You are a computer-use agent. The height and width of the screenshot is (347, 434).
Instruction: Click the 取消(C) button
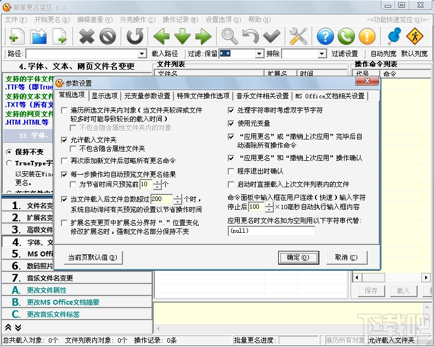coord(347,258)
